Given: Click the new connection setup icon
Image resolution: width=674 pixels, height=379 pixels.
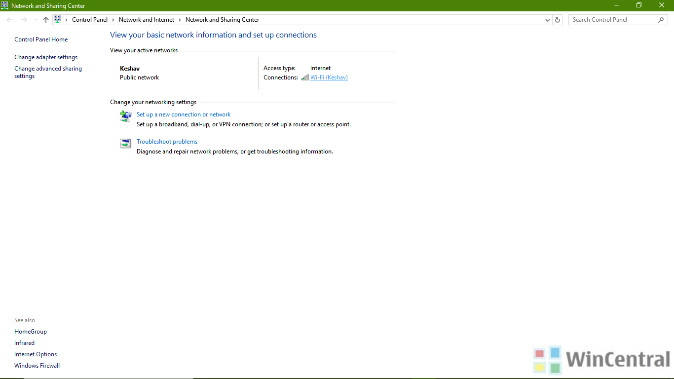Looking at the screenshot, I should pos(125,116).
